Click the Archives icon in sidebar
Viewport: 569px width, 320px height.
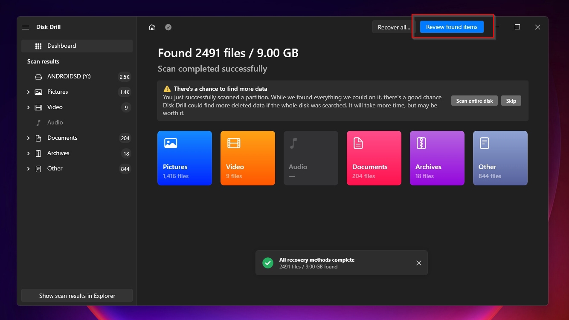[x=38, y=153]
